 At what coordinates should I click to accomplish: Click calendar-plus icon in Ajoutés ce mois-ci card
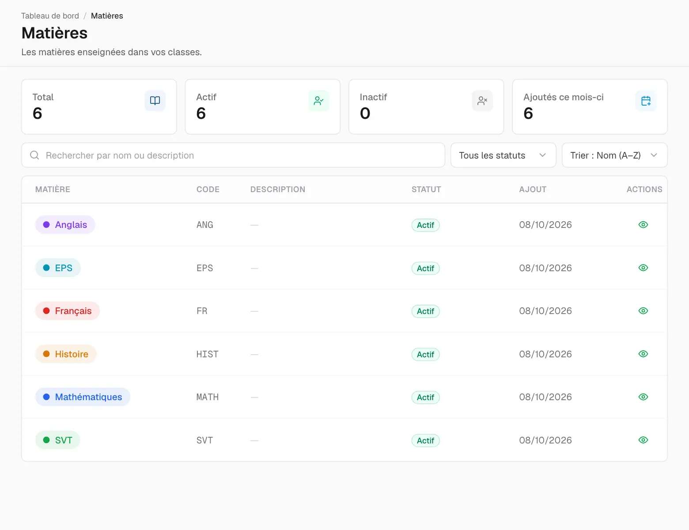[x=646, y=101]
